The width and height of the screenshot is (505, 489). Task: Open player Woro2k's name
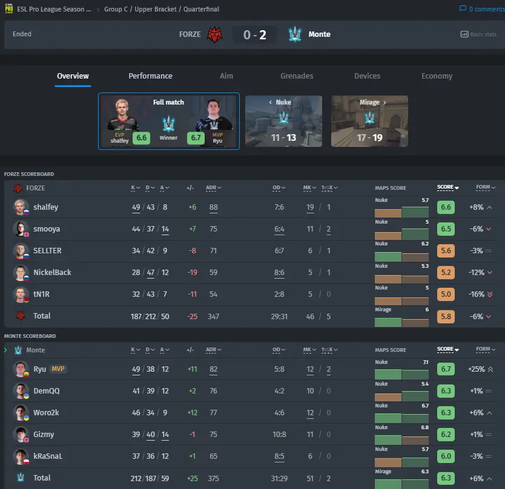[x=46, y=413]
